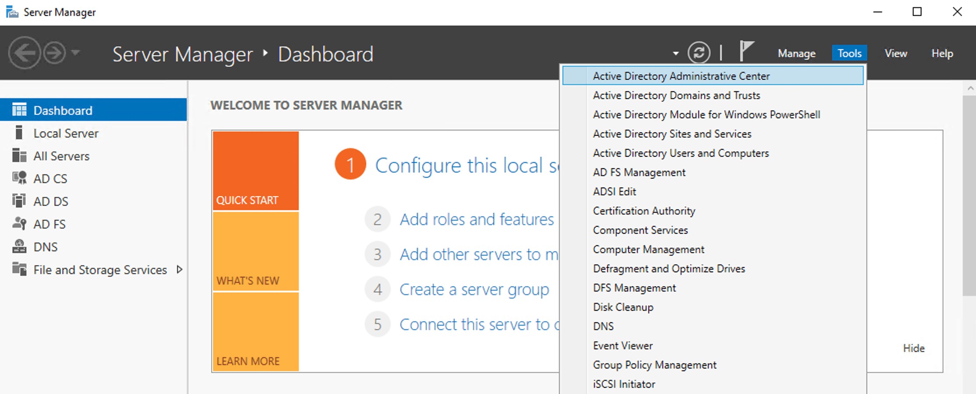
Task: Click the Server Manager title bar icon
Action: point(11,12)
